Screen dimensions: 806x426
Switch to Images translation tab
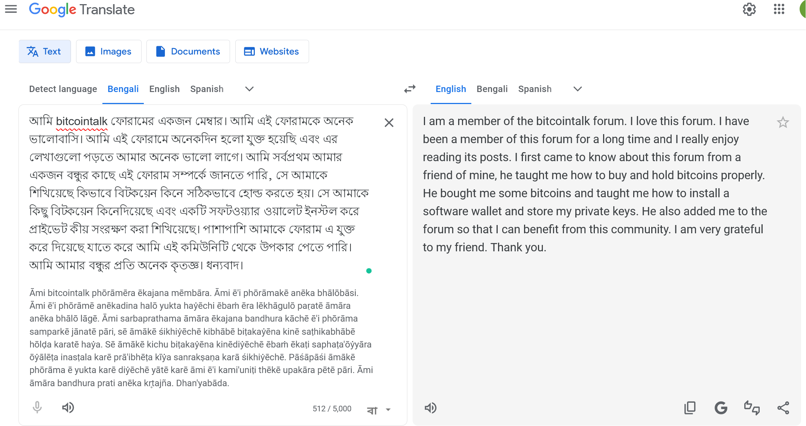coord(108,51)
